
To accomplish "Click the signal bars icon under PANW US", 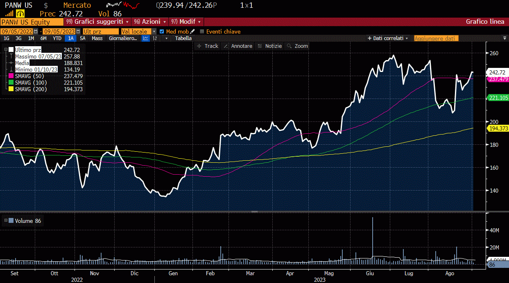I will (x=9, y=13).
